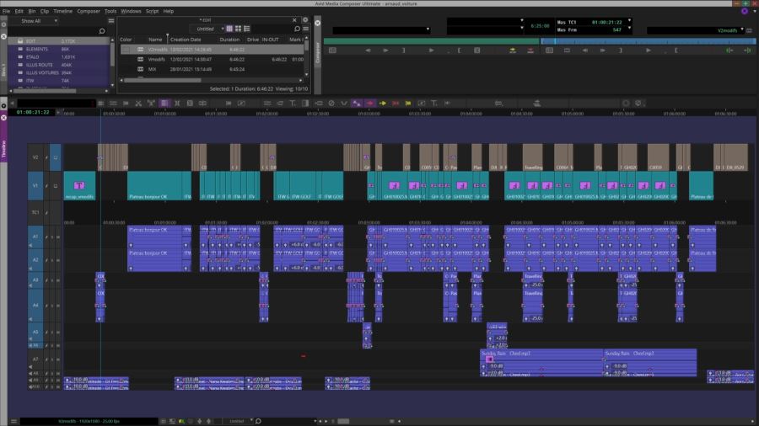
Task: Open the Timeline menu
Action: pos(62,11)
